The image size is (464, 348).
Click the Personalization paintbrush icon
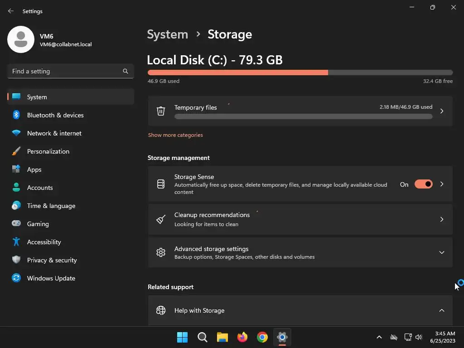(16, 151)
